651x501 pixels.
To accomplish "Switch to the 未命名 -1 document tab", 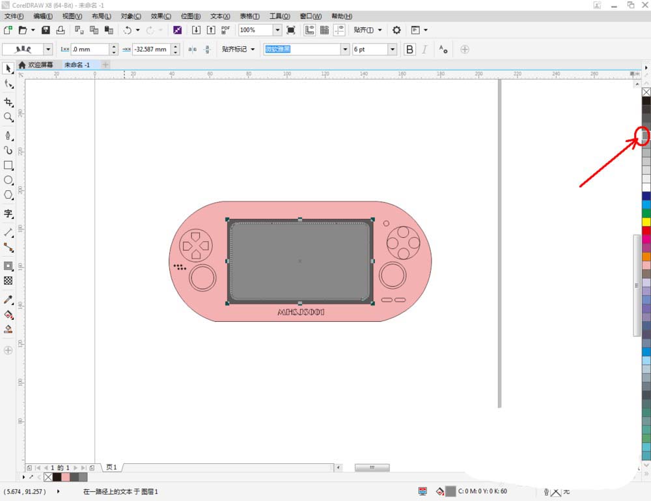I will (77, 64).
